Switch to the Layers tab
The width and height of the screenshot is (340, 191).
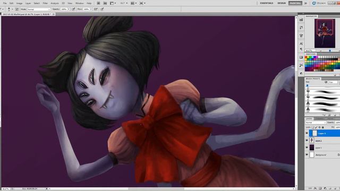point(309,119)
